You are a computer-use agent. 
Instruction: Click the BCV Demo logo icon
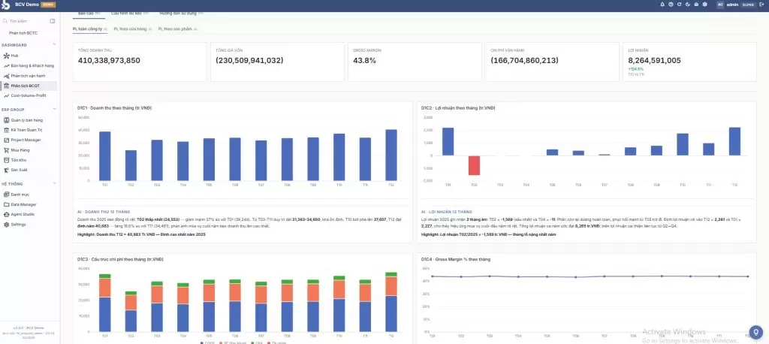6,5
